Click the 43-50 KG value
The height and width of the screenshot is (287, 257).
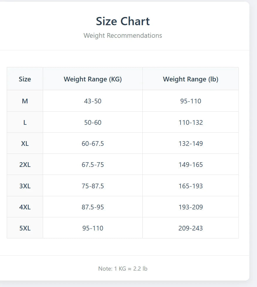click(x=93, y=101)
